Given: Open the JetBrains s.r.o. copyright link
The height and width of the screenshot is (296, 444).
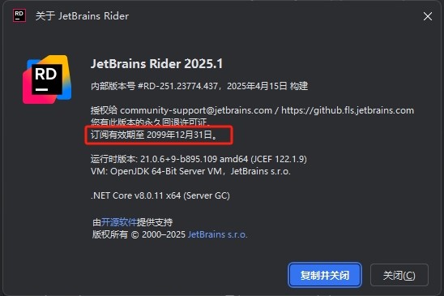Looking at the screenshot, I should (x=217, y=234).
